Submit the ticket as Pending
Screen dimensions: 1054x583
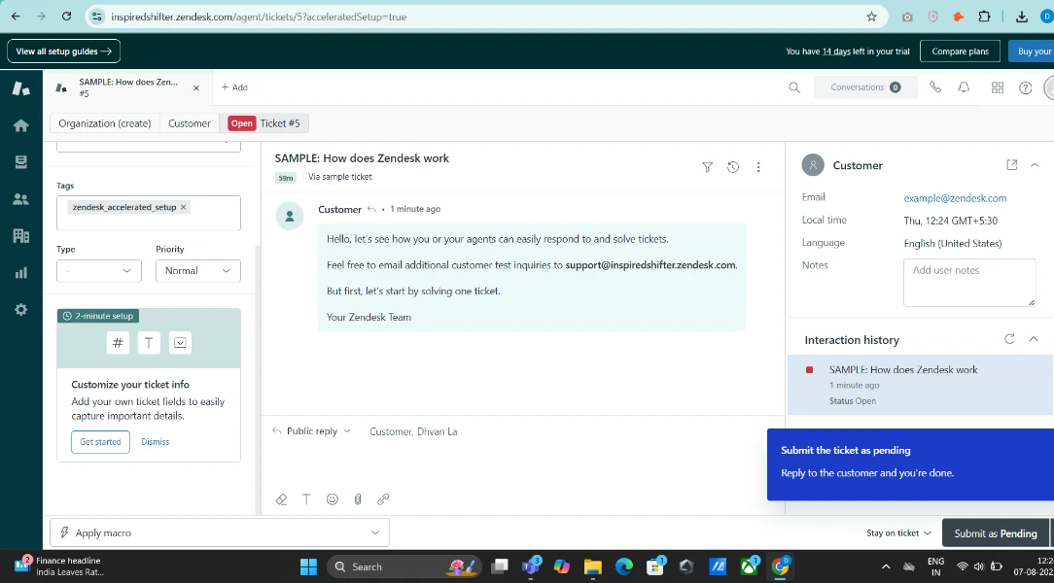point(996,533)
